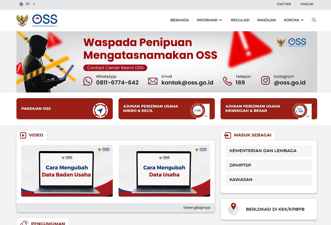Open Cara Mengubah Data Usaha video
The height and width of the screenshot is (225, 331).
164,171
